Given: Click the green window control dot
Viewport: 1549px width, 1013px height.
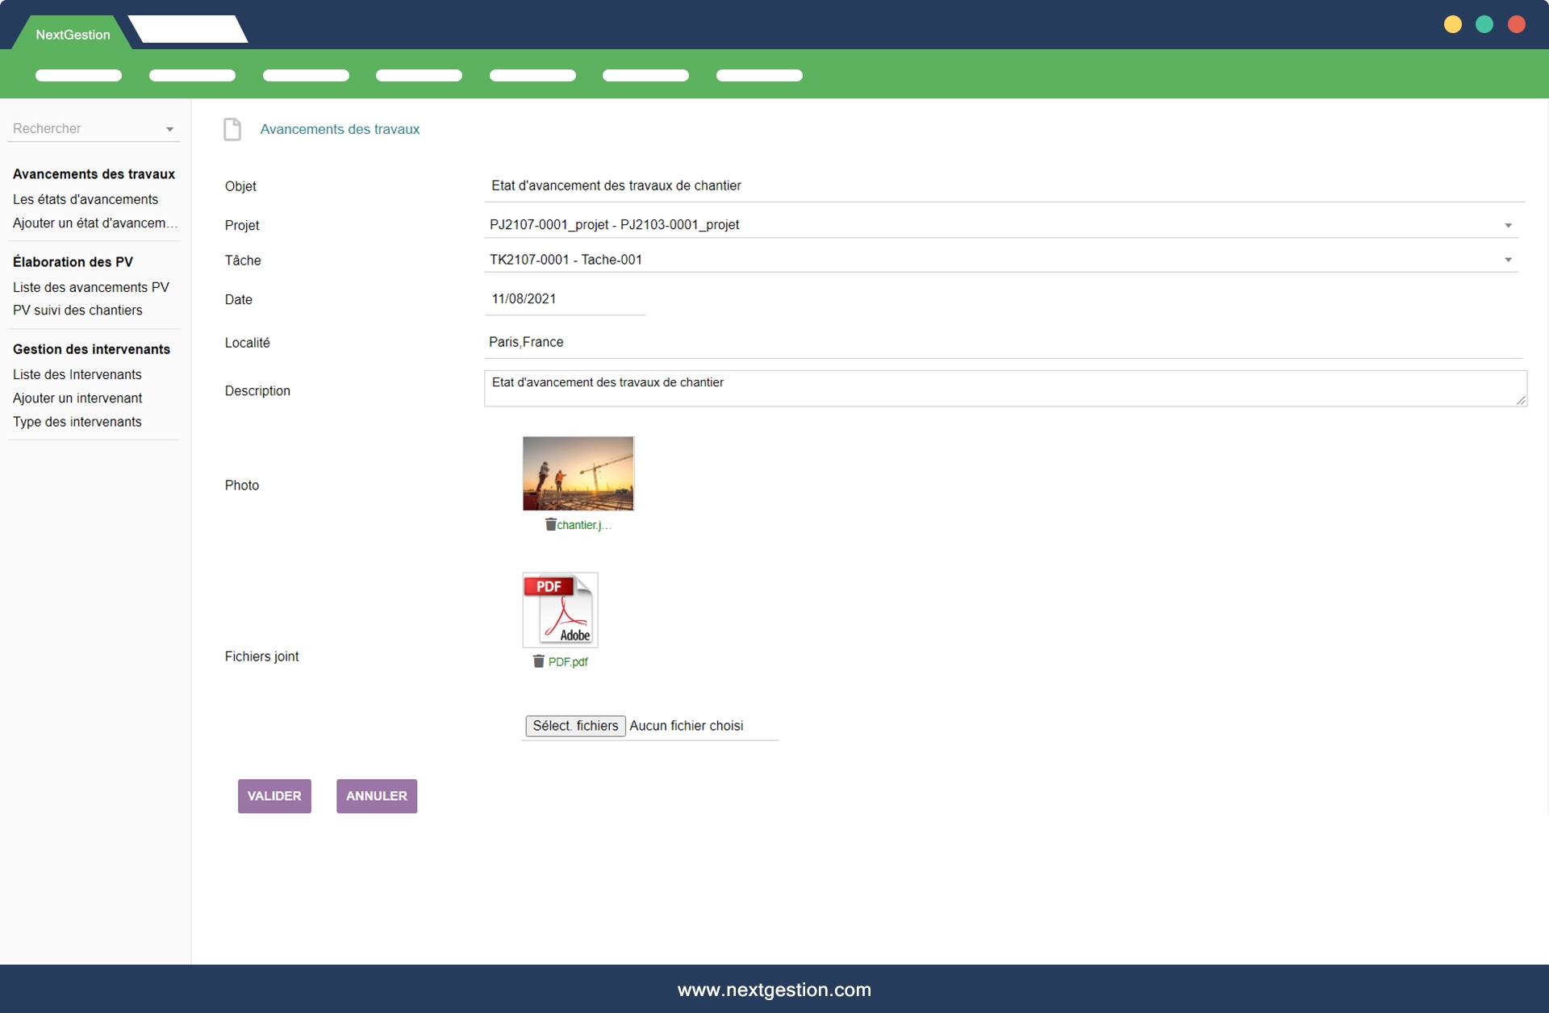Looking at the screenshot, I should coord(1484,24).
